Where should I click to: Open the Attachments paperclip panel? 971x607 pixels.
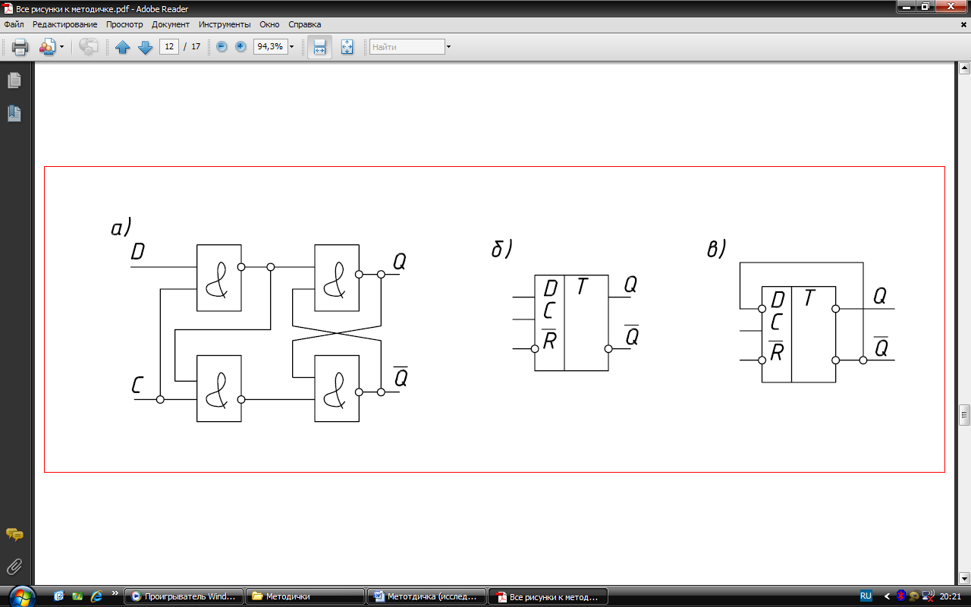[x=14, y=566]
